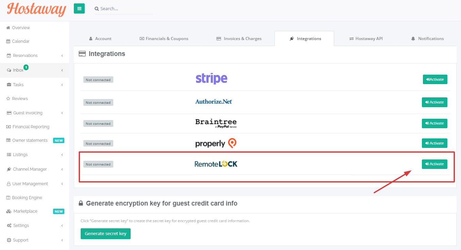Expand the Listings sidebar section

[x=19, y=155]
